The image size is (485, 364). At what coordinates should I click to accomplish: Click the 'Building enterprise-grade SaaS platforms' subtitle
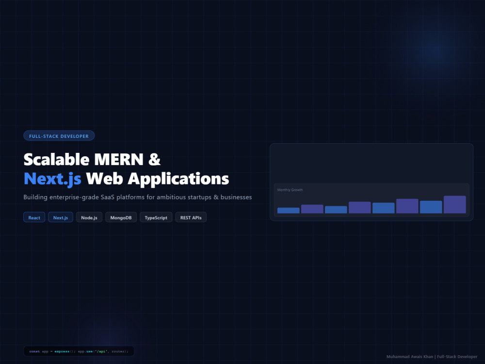coord(138,197)
